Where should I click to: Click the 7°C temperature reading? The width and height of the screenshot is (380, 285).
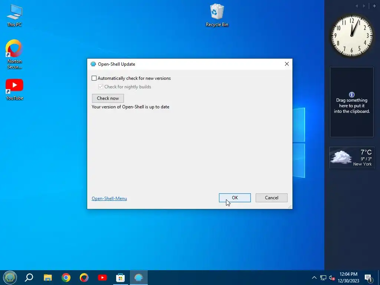pos(366,152)
